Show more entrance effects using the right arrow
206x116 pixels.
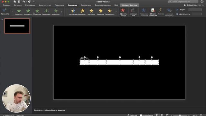62,12
